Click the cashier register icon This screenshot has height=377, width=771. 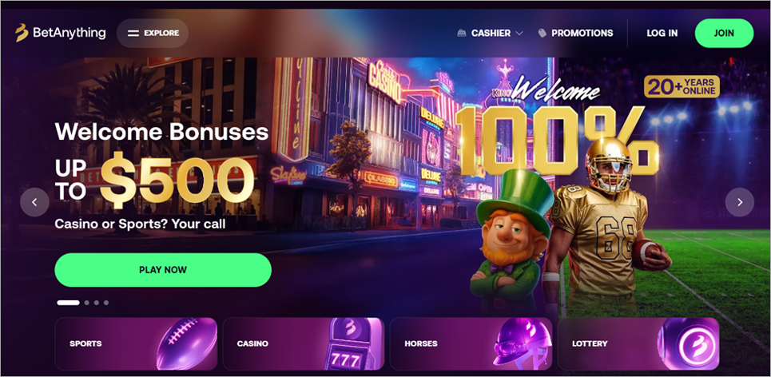coord(461,34)
